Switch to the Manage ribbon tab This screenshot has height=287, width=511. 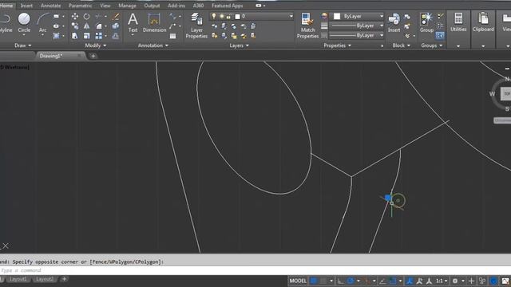point(127,6)
